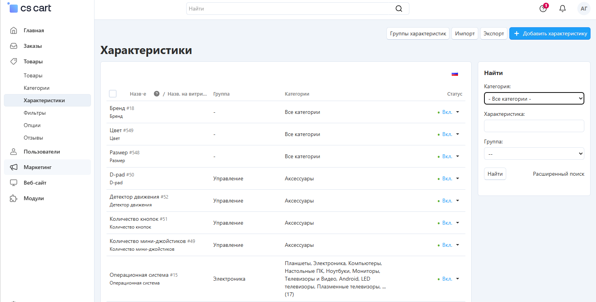Click the question mark next to Назв-е
Viewport: 596px width, 302px height.
point(157,94)
